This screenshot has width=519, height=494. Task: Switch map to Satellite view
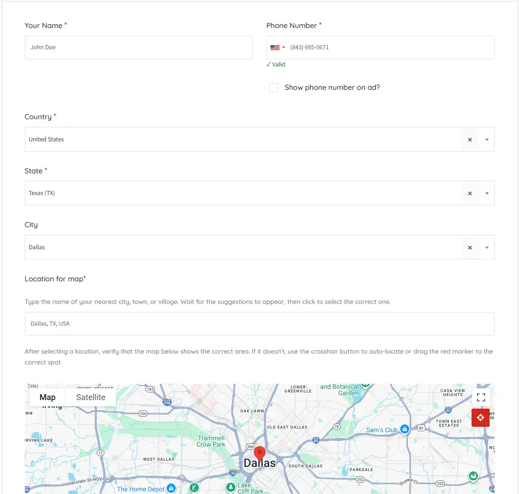click(x=91, y=397)
